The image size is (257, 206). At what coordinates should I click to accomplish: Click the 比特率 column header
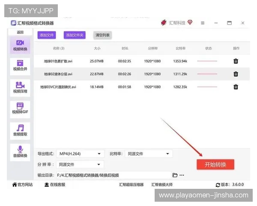pyautogui.click(x=180, y=48)
